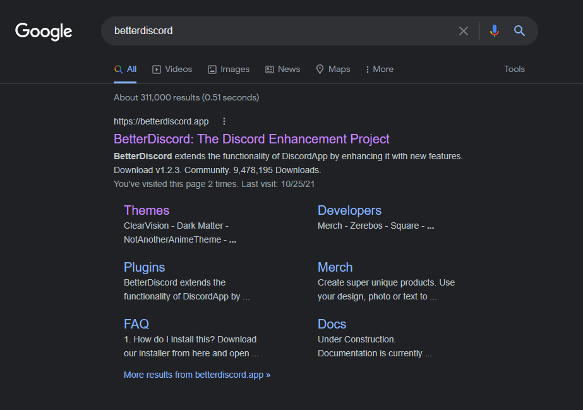Open the Themes sitelink
The width and height of the screenshot is (583, 410).
[147, 210]
